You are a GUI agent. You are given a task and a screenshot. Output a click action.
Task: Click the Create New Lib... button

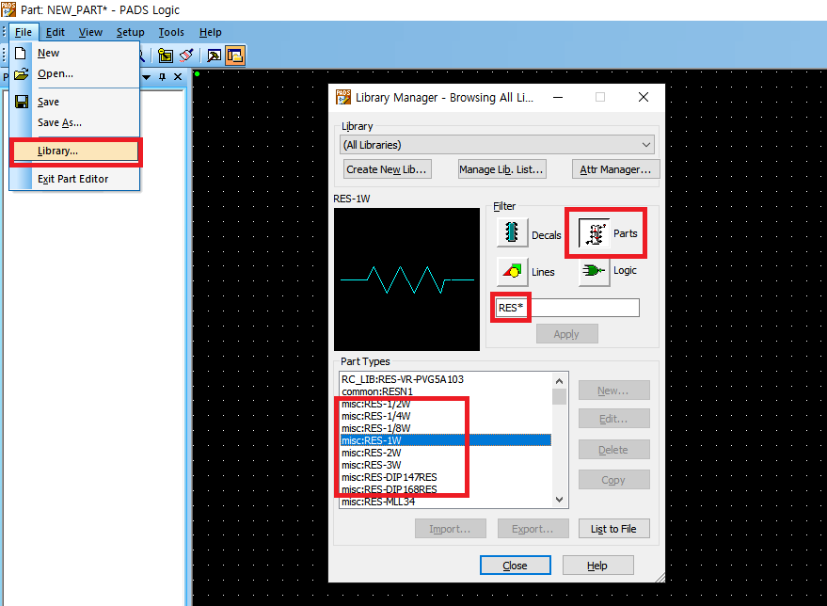[x=387, y=169]
